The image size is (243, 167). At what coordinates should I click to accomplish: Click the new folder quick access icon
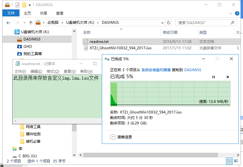pos(24,5)
